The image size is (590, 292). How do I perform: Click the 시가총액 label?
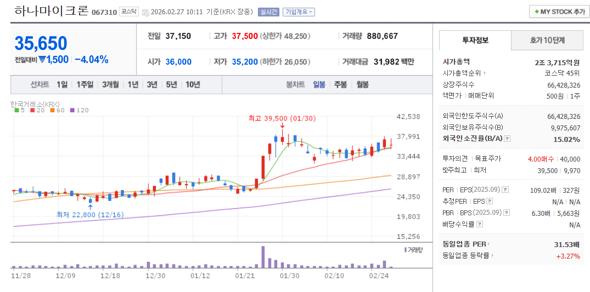[457, 62]
